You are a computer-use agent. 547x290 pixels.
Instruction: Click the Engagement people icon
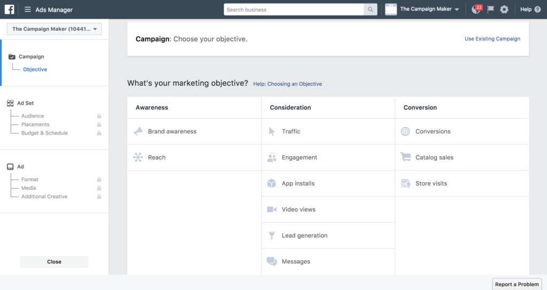[x=272, y=157]
